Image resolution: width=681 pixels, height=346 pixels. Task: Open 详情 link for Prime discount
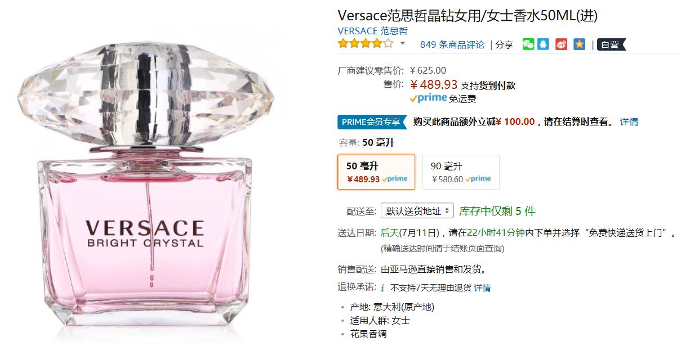[x=629, y=122]
